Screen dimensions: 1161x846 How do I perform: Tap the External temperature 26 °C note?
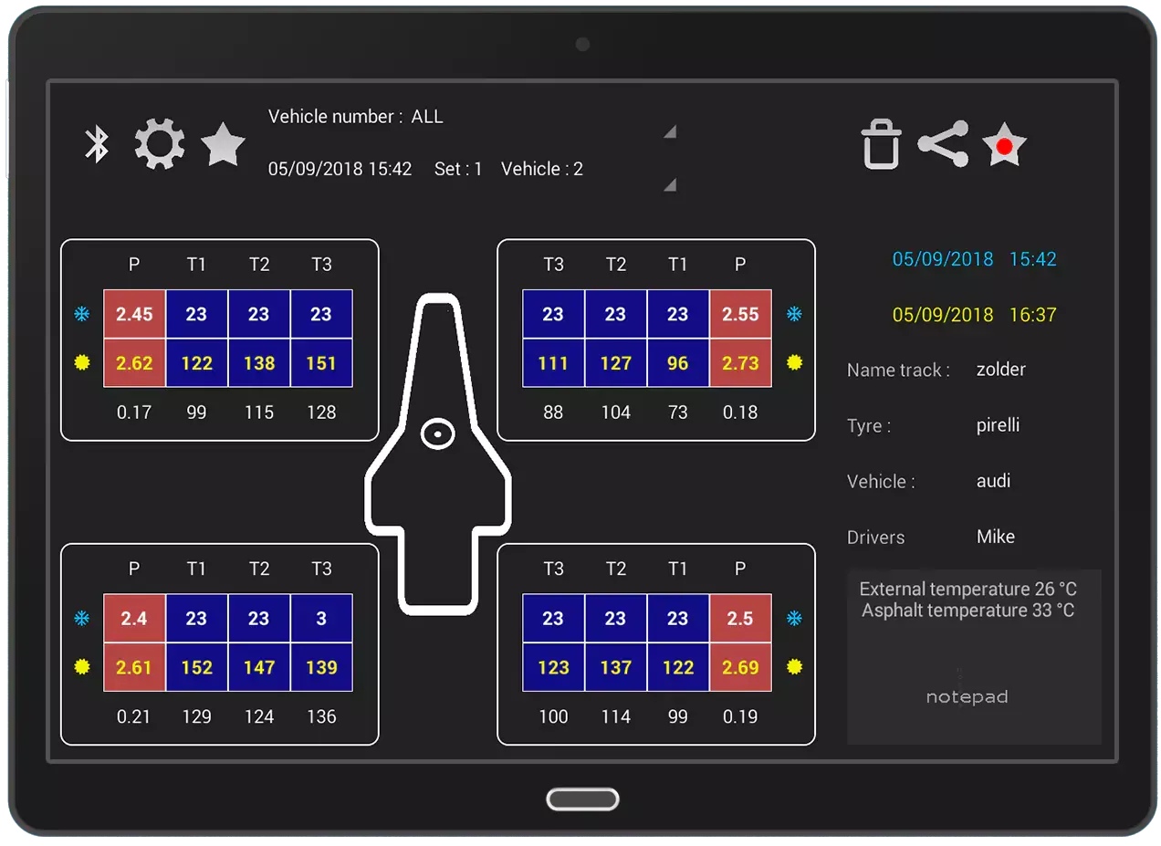tap(968, 589)
